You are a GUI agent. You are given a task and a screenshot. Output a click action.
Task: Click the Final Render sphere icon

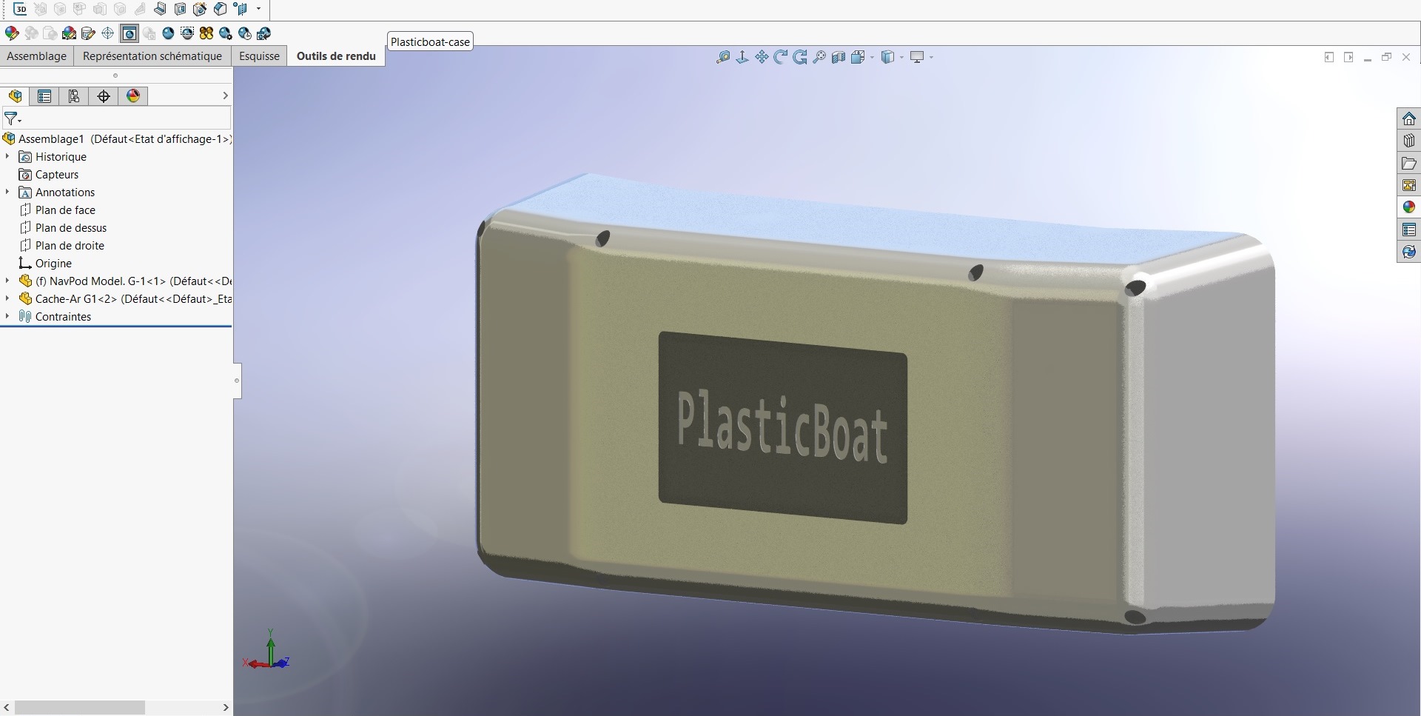point(168,33)
